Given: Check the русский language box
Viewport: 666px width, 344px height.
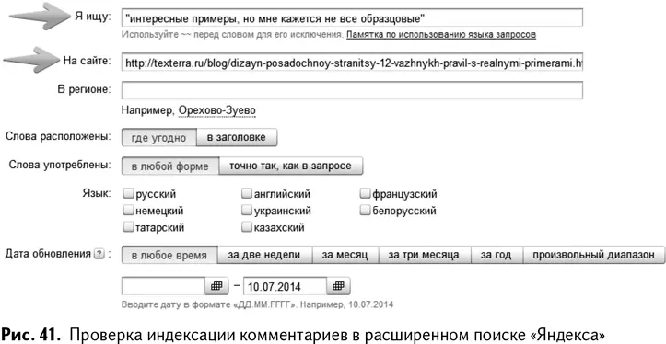Looking at the screenshot, I should click(x=128, y=194).
